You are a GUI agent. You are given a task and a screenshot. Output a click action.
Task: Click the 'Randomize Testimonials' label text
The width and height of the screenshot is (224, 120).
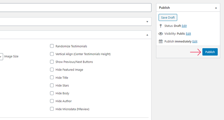[71, 46]
